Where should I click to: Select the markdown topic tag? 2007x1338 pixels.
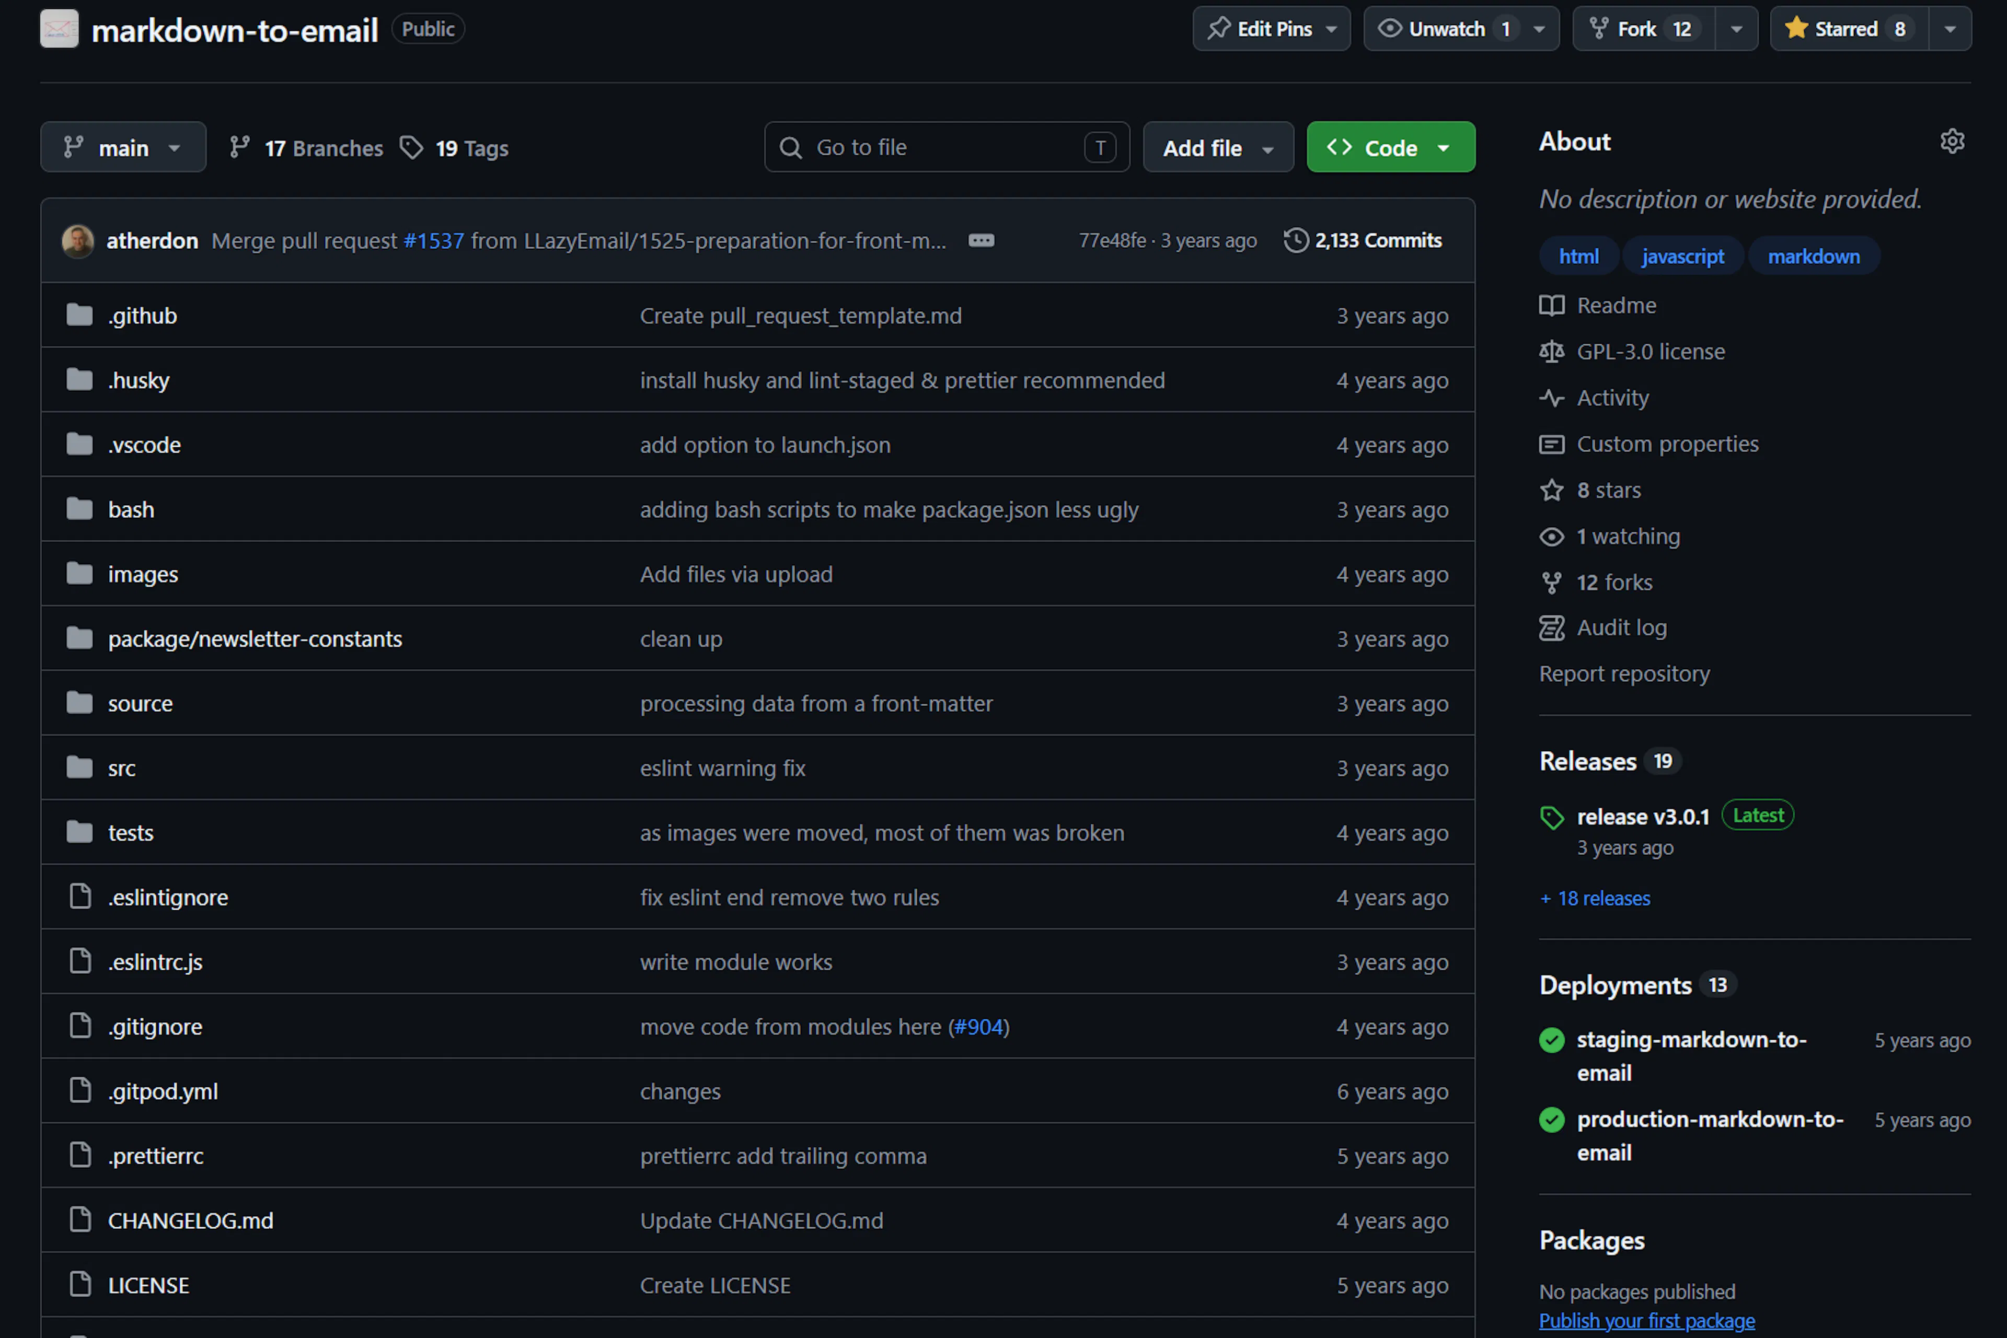pos(1813,256)
